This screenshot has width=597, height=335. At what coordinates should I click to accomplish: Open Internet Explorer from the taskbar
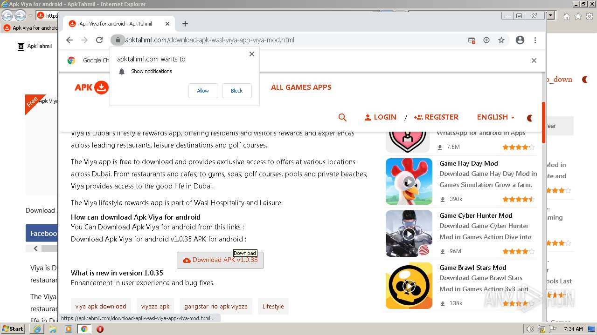(x=37, y=329)
